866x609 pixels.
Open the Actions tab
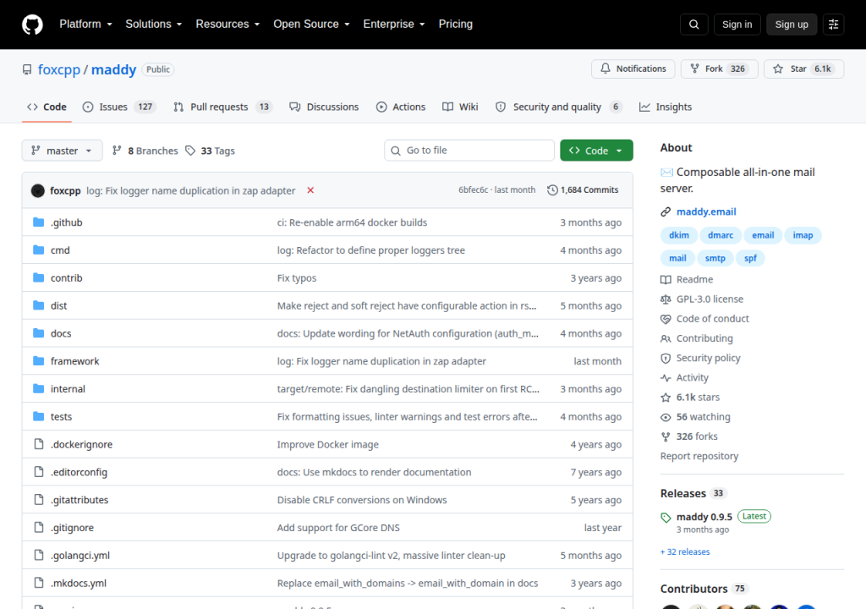401,107
